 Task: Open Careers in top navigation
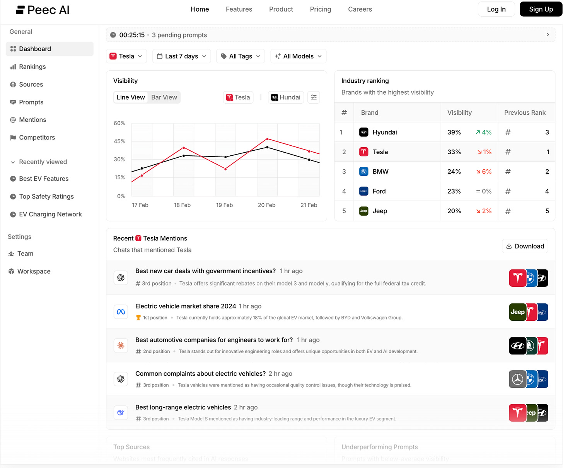pos(360,9)
